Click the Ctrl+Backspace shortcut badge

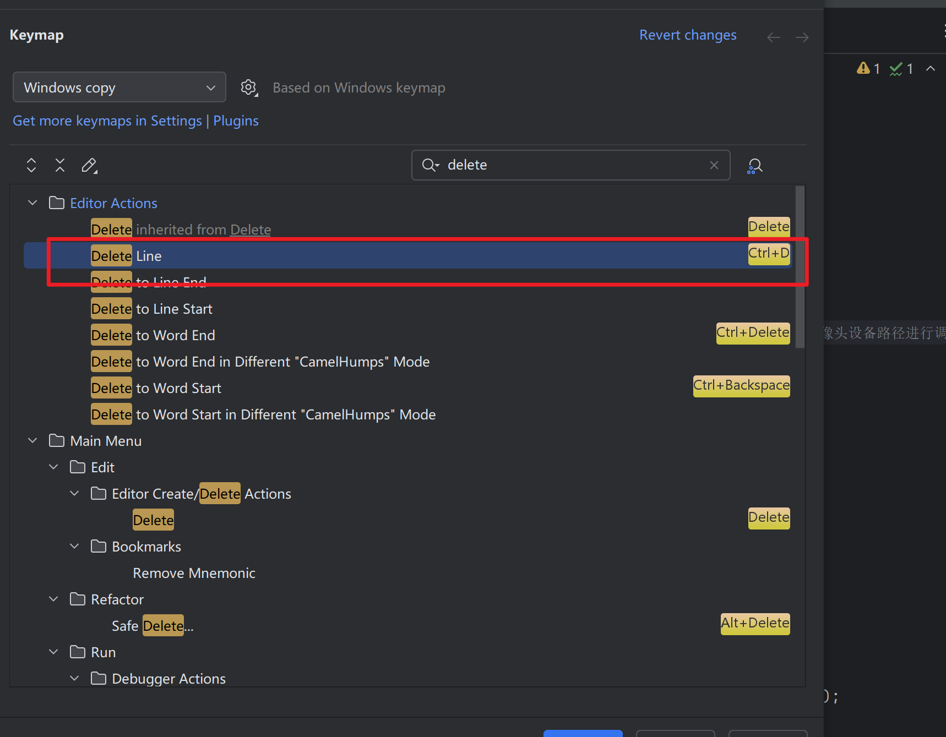(741, 386)
